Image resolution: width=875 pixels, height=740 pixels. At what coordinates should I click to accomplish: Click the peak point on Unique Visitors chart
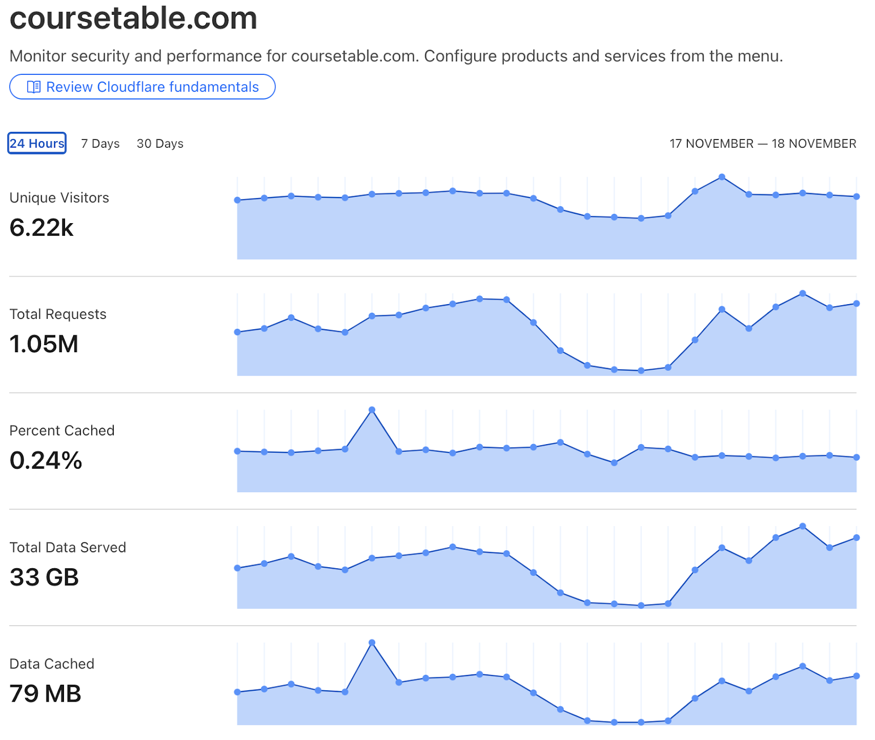pos(722,177)
